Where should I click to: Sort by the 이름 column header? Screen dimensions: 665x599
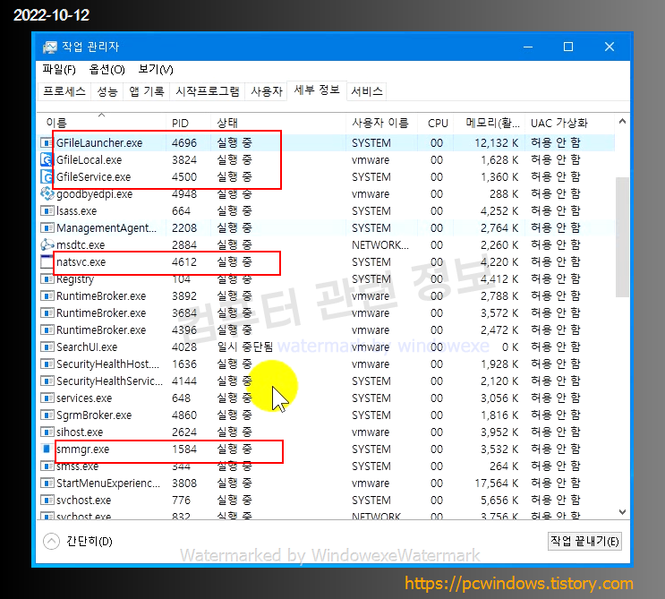pos(101,123)
